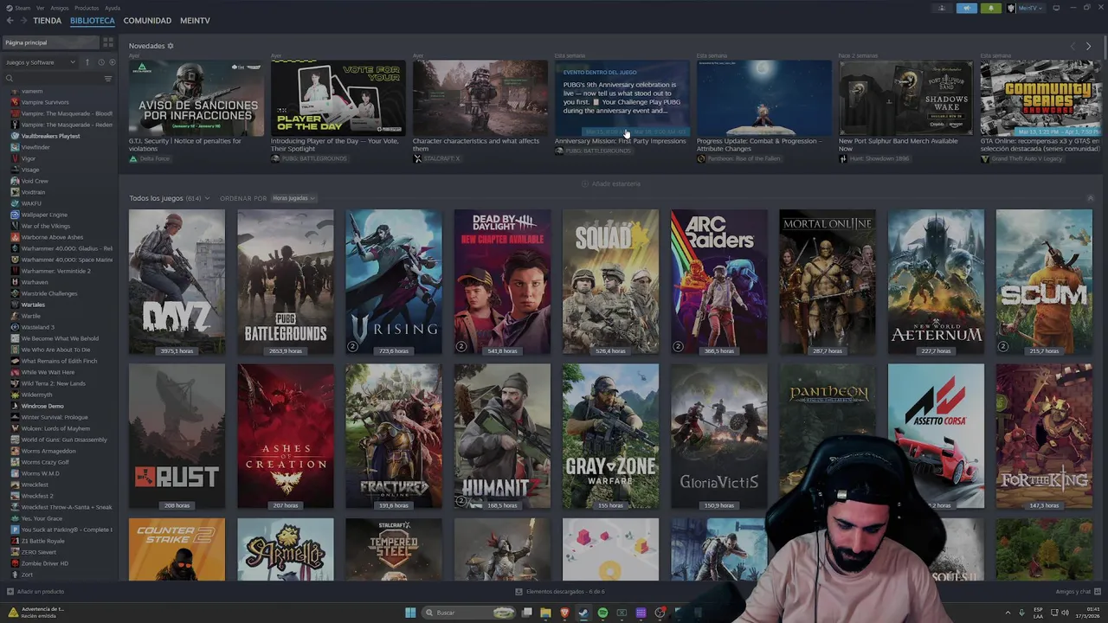Click the library search field

pyautogui.click(x=52, y=79)
